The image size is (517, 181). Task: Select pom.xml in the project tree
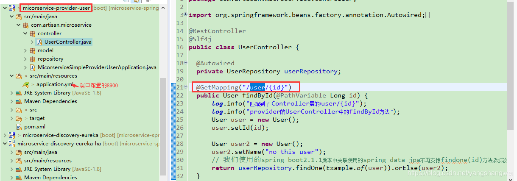(35, 127)
